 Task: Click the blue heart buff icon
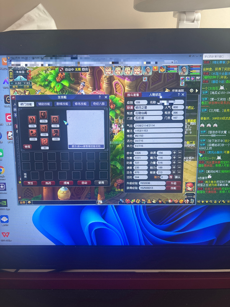pos(187,79)
